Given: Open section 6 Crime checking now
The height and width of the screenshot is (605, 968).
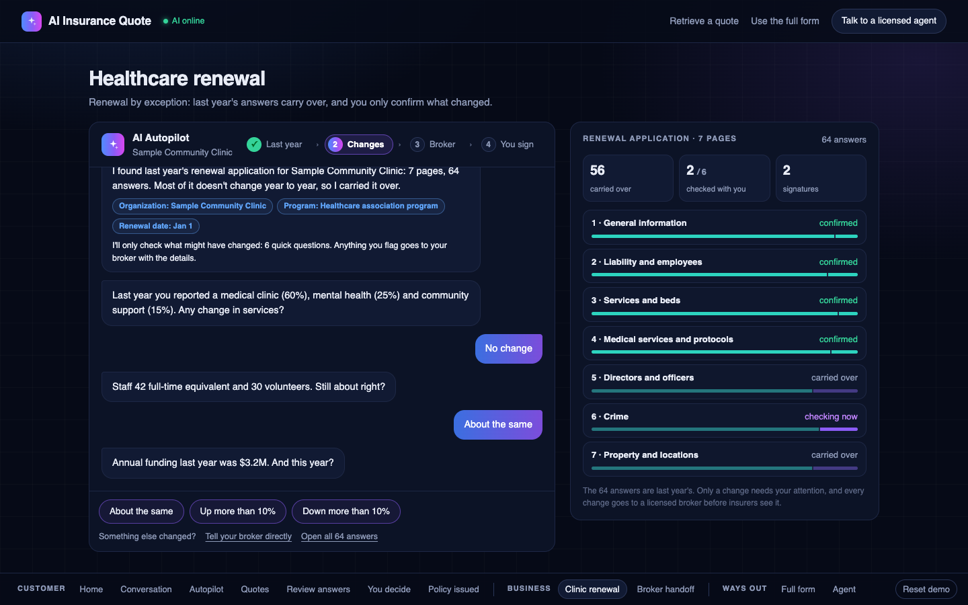Looking at the screenshot, I should pyautogui.click(x=725, y=421).
